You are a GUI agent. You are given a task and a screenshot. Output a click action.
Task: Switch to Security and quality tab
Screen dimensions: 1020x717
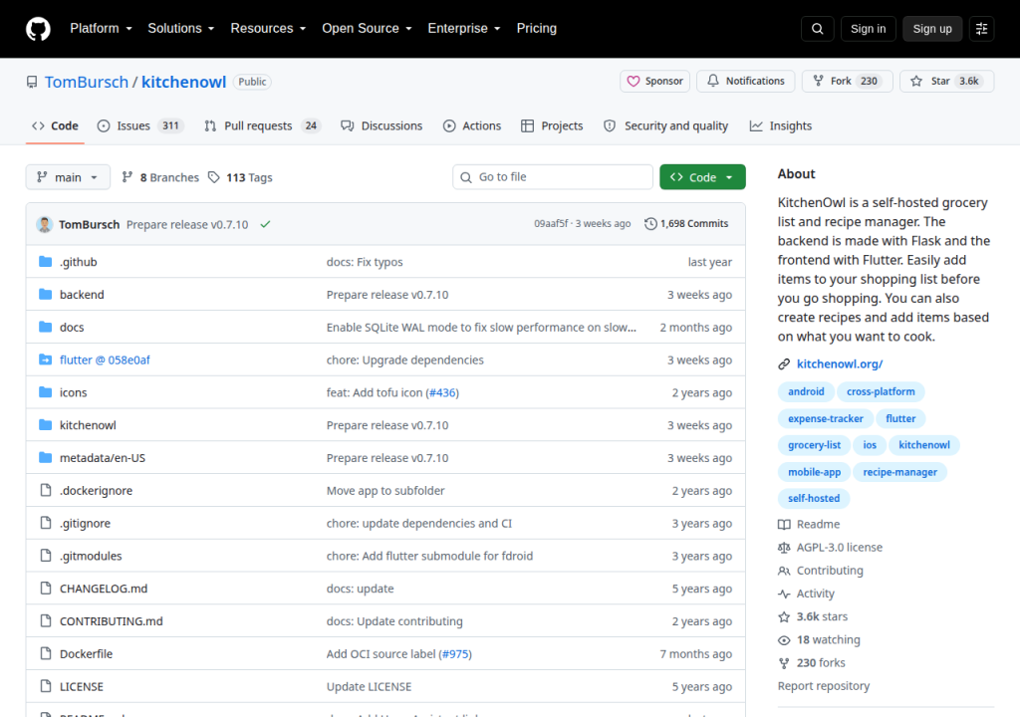(666, 126)
